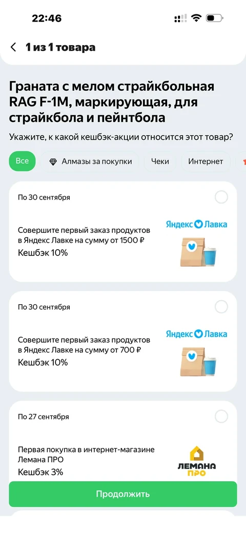Tap the 1 из 1 товара header title

coord(60,47)
